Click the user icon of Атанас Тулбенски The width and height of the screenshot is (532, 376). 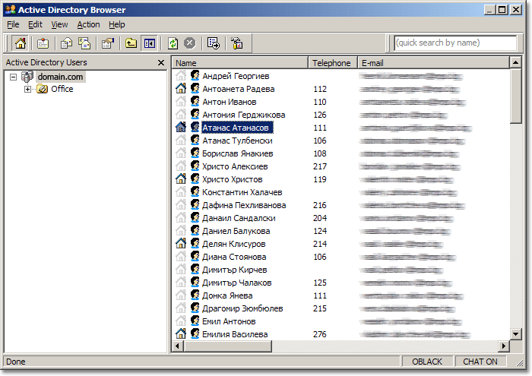tap(195, 140)
